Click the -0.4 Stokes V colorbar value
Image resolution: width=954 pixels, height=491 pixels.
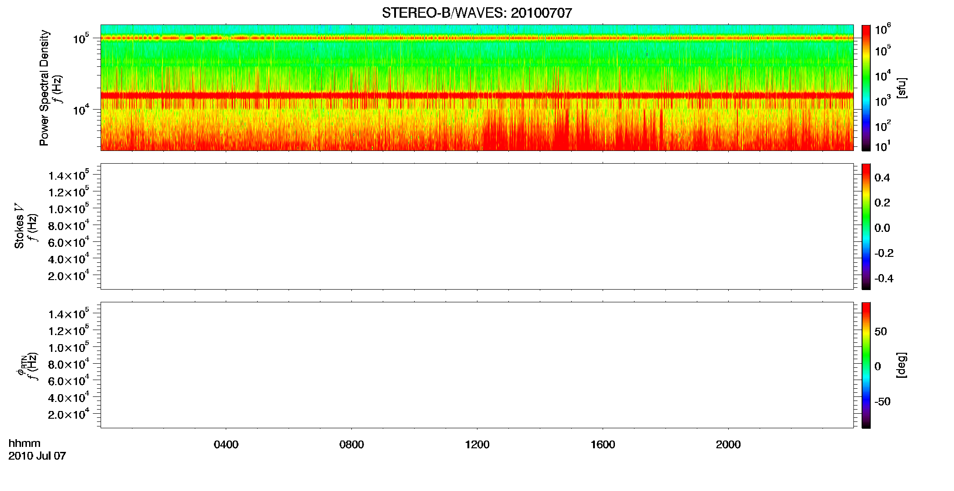click(x=884, y=278)
